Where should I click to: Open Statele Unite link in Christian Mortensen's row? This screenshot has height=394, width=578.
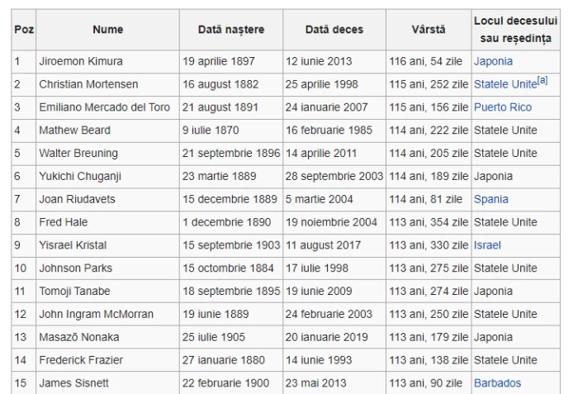coord(505,84)
